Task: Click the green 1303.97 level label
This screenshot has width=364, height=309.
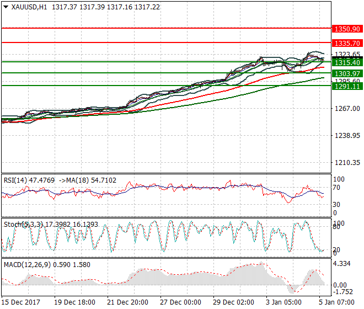Action: point(347,73)
